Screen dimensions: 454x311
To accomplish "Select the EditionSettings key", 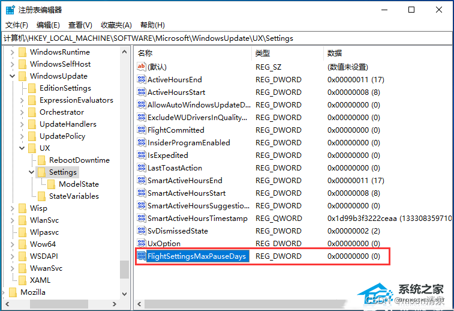I will pos(65,88).
